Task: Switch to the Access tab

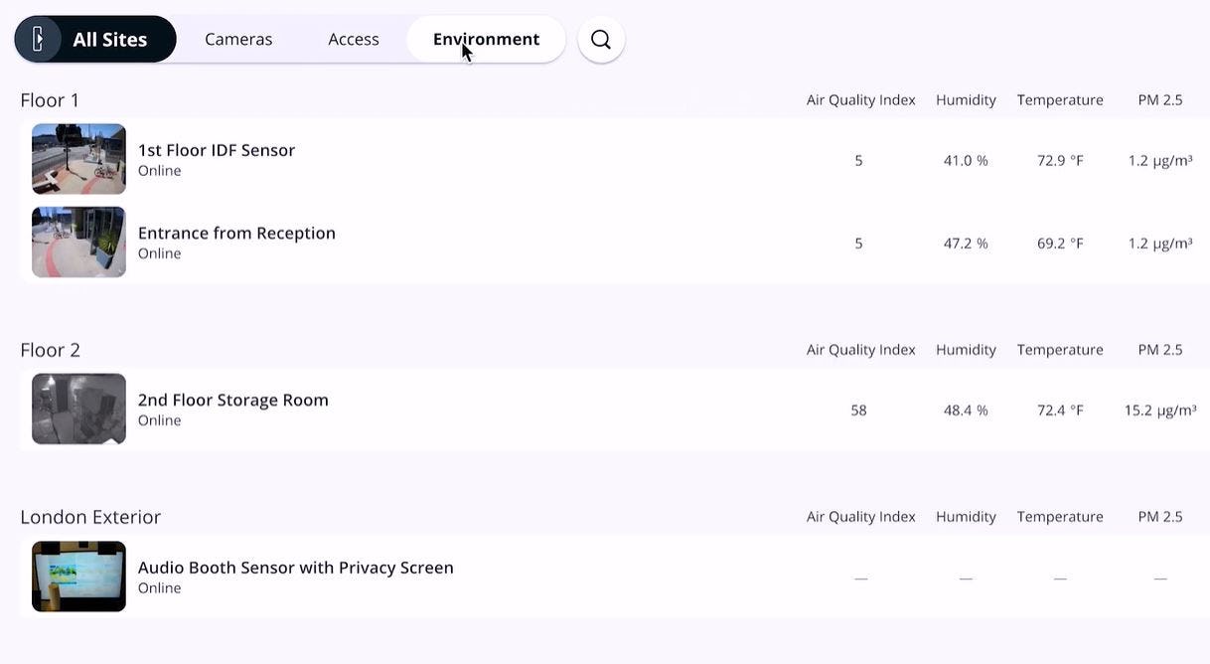Action: coord(353,38)
